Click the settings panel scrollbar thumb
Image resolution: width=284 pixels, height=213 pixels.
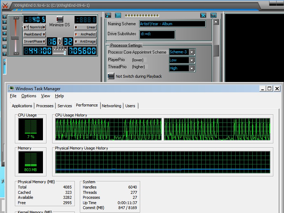pyautogui.click(x=216, y=51)
